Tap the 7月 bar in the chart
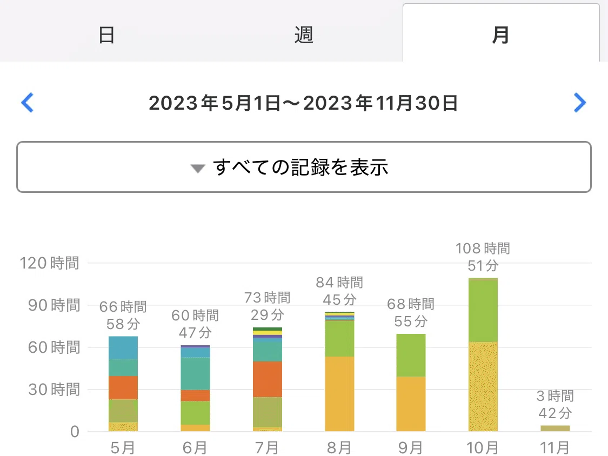This screenshot has width=608, height=456. 267,379
